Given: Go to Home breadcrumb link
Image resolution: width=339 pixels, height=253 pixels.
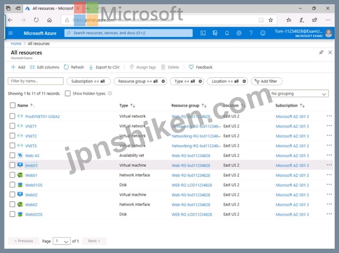Looking at the screenshot, I should (x=16, y=44).
